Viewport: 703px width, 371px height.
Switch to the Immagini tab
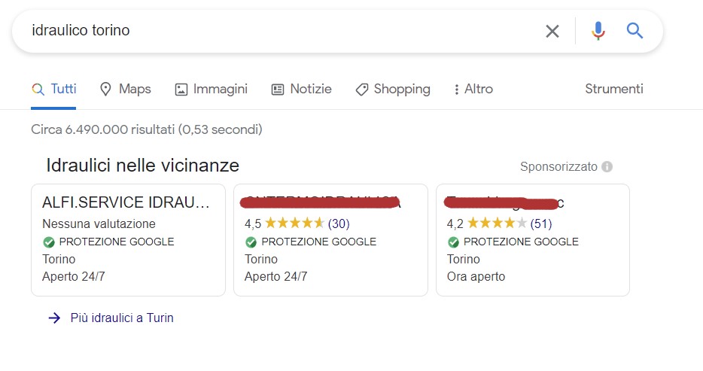[212, 89]
